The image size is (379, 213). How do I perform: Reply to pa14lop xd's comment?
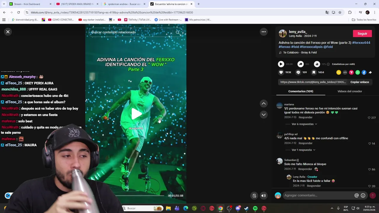(305, 143)
